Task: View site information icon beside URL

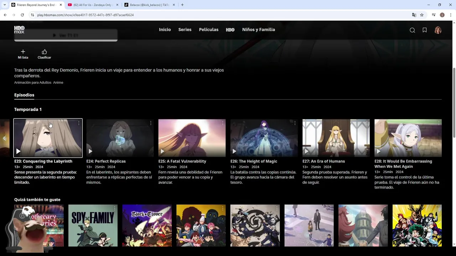Action: click(x=32, y=15)
